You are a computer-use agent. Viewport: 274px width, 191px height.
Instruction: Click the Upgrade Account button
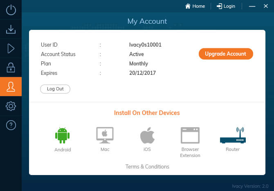(x=226, y=54)
